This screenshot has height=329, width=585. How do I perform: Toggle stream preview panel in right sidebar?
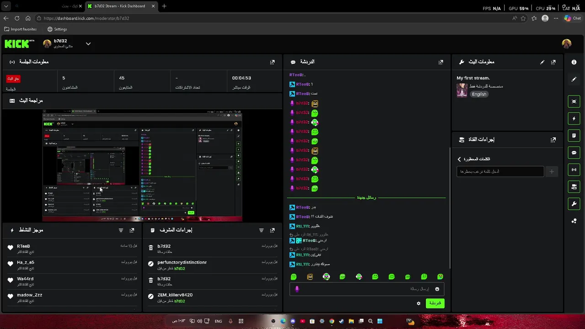tap(574, 101)
